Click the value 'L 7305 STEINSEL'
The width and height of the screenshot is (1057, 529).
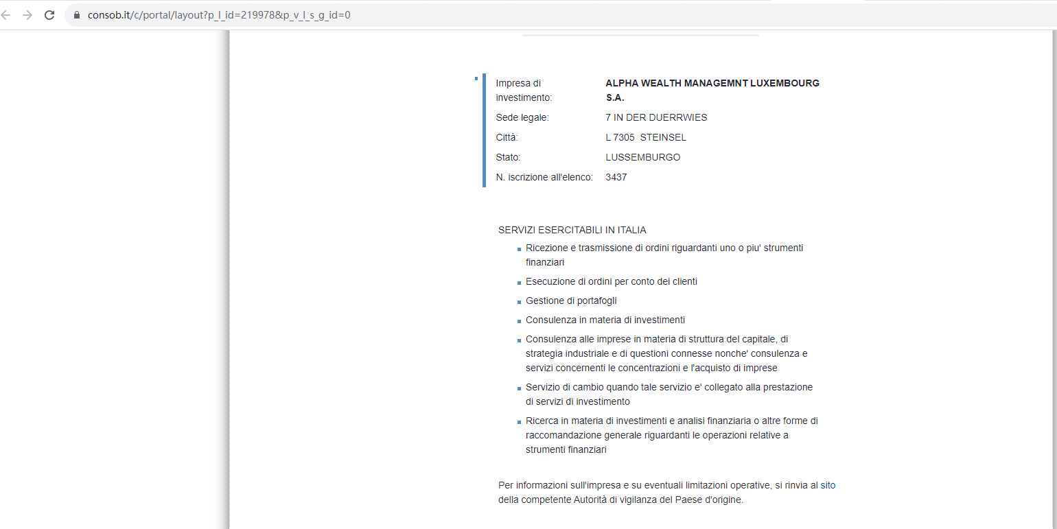point(646,137)
